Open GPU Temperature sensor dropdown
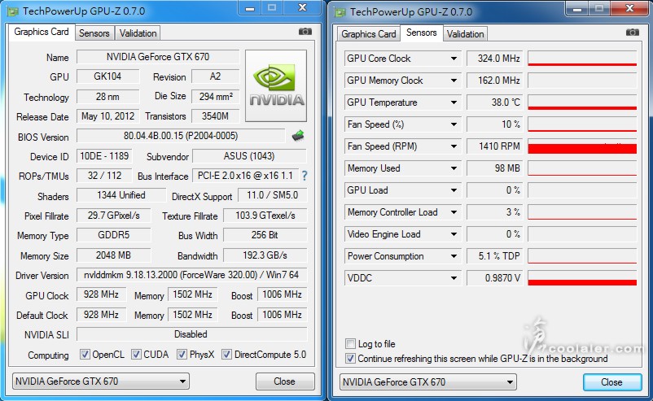The width and height of the screenshot is (653, 401). pyautogui.click(x=454, y=102)
